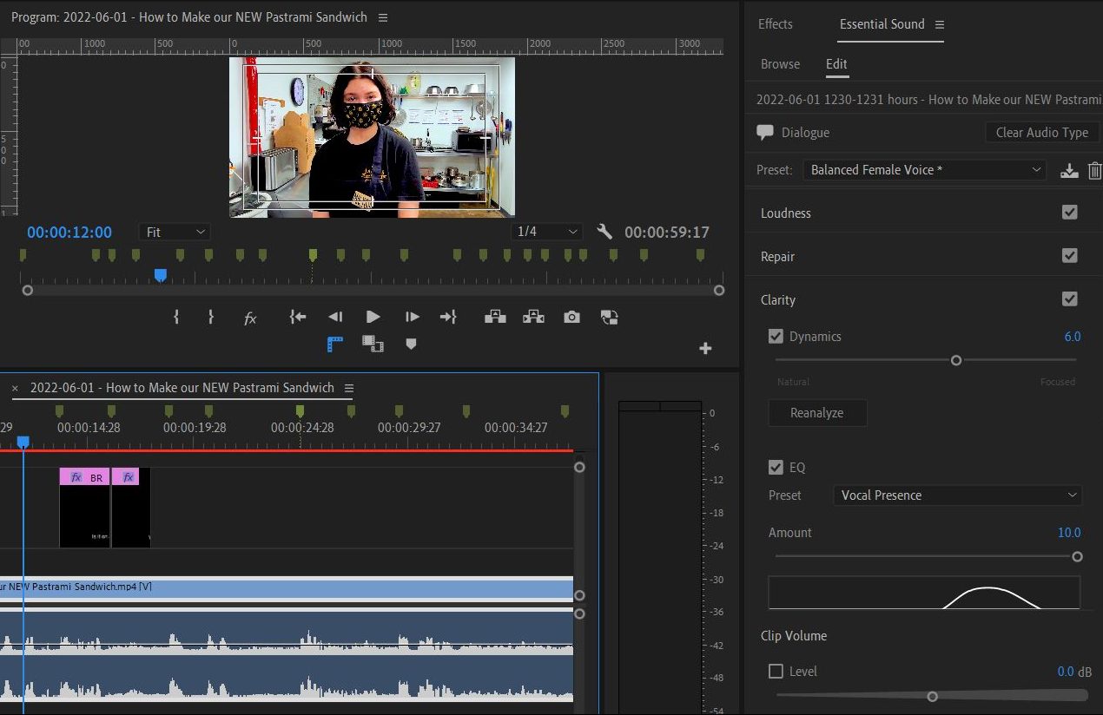Uncheck the EQ checkbox
The image size is (1103, 715).
pyautogui.click(x=776, y=467)
